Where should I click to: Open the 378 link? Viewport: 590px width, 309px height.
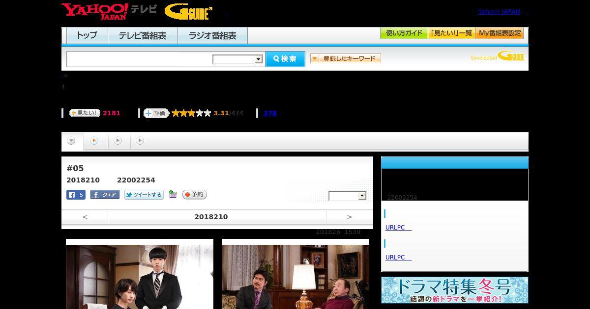(x=270, y=113)
